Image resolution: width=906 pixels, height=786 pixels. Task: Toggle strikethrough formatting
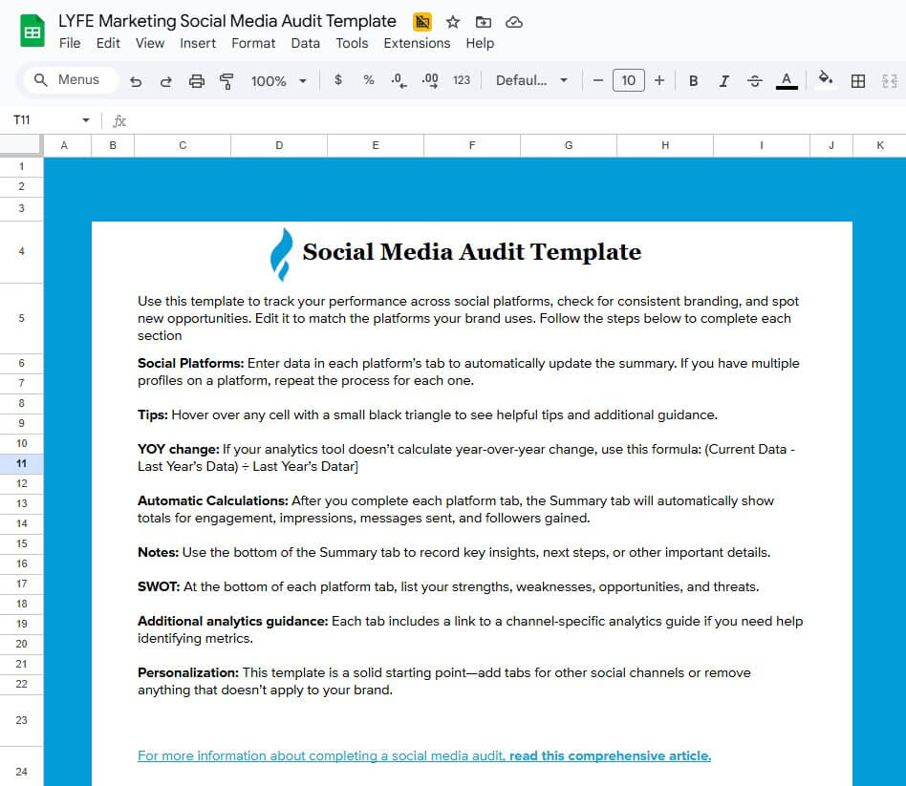click(x=754, y=80)
